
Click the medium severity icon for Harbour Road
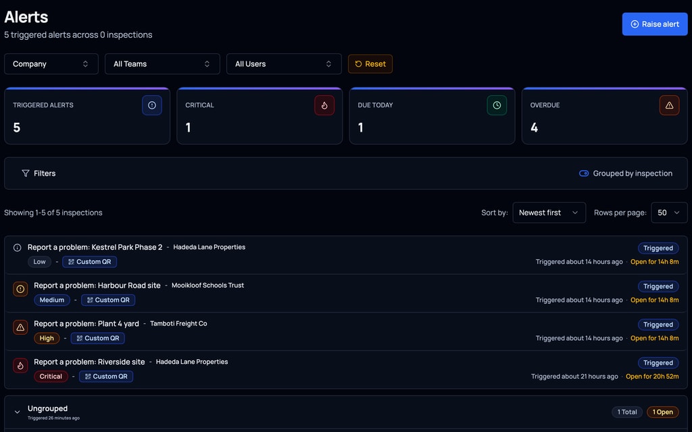point(20,289)
